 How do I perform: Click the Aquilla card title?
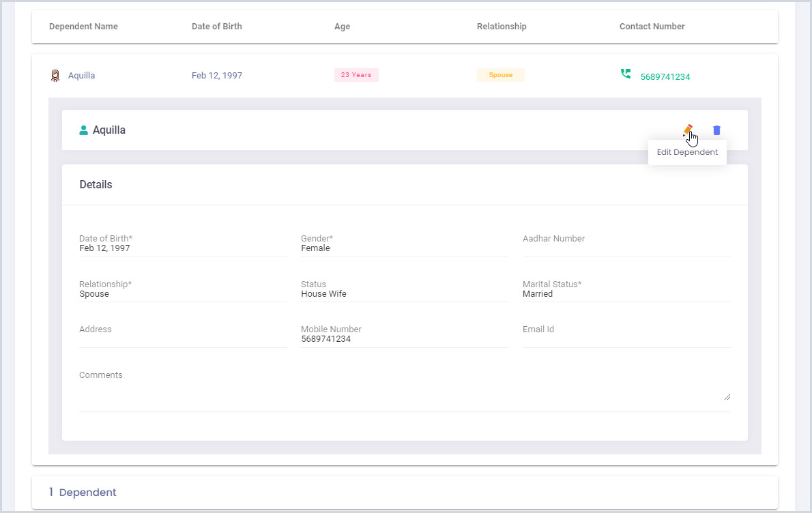108,130
